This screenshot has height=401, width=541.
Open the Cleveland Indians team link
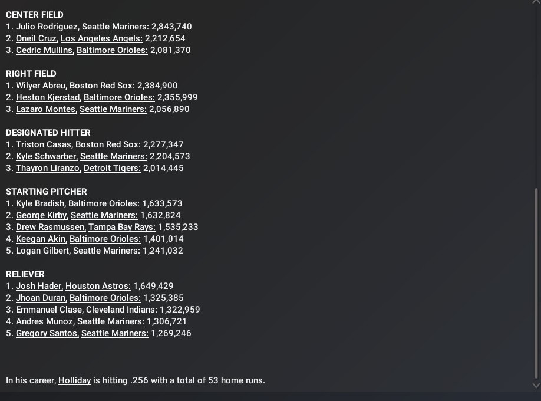pos(121,310)
